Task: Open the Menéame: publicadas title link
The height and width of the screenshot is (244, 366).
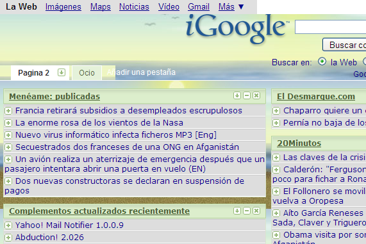Action: click(54, 96)
